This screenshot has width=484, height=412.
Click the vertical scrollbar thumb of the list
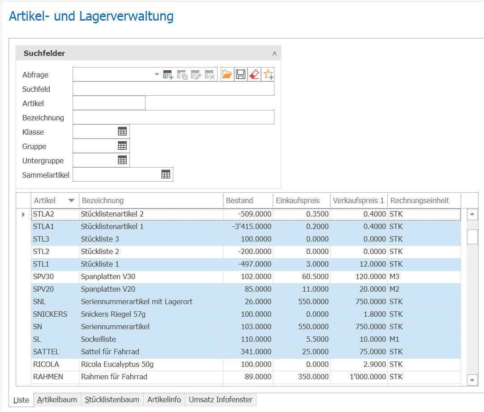pos(472,237)
